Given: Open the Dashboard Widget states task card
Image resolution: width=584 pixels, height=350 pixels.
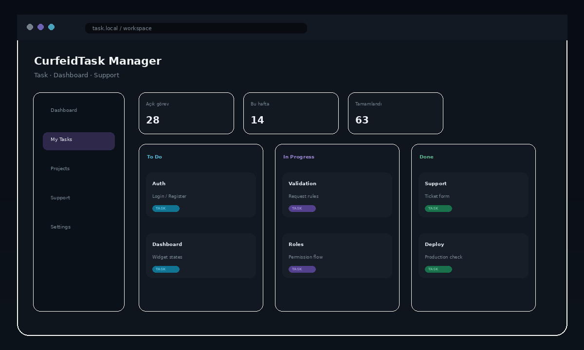Looking at the screenshot, I should click(x=201, y=256).
